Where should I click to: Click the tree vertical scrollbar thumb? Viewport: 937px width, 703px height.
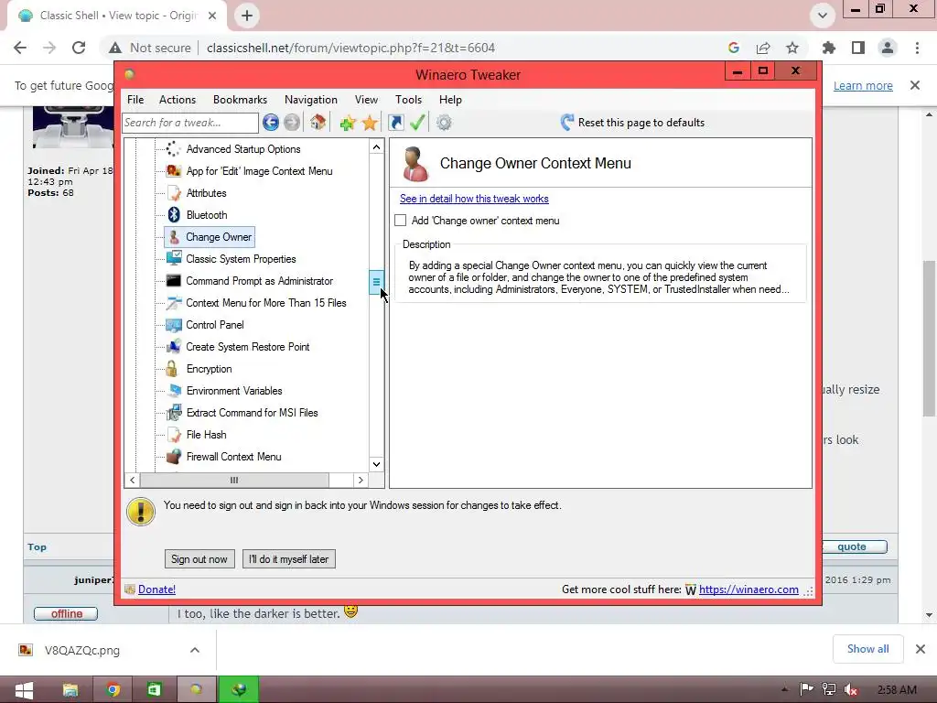click(x=376, y=282)
